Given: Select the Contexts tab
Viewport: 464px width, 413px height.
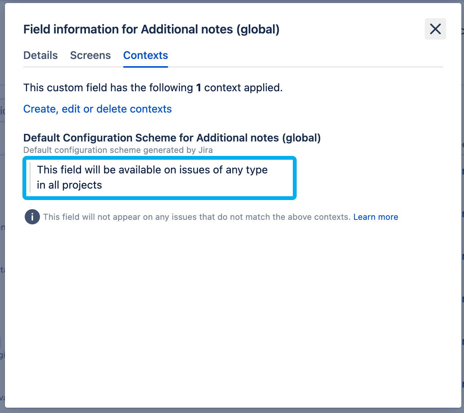Looking at the screenshot, I should coord(146,56).
